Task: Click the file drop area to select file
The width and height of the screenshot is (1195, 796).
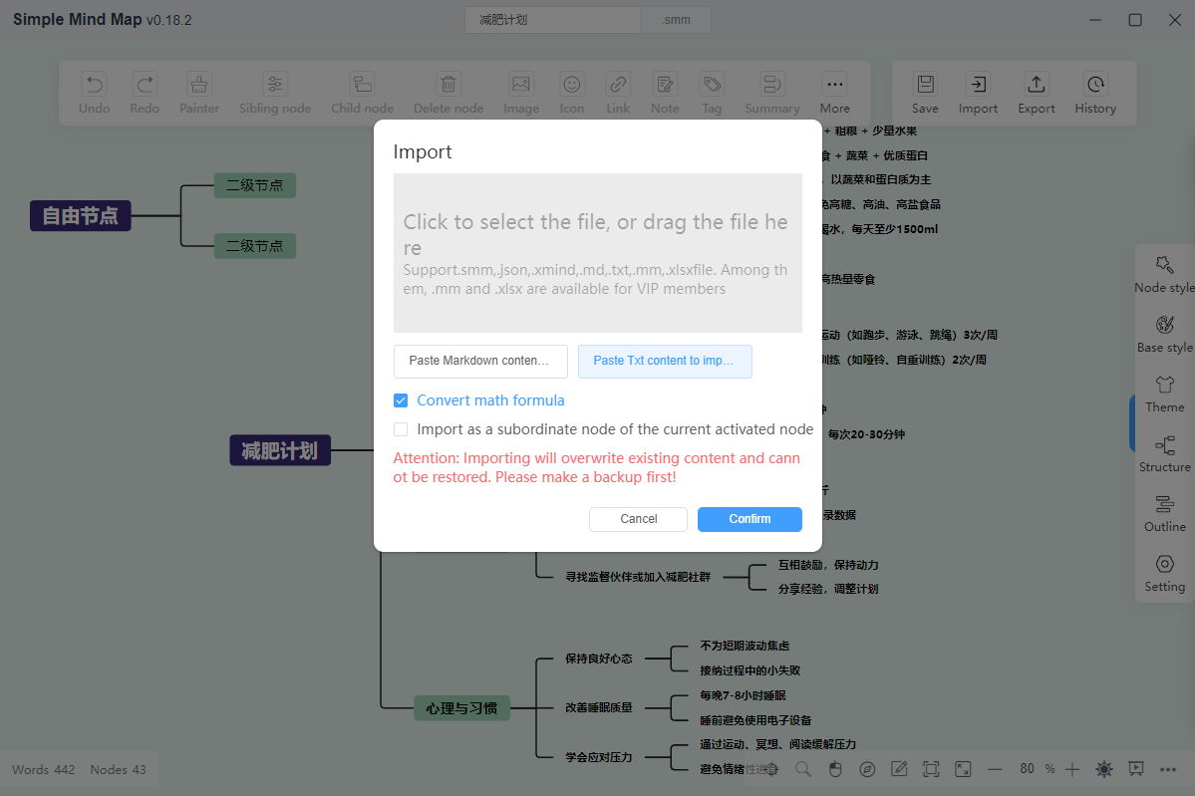Action: [598, 253]
